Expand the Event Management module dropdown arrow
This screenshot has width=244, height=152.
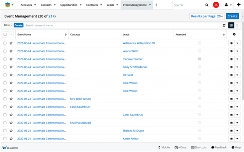150,5
